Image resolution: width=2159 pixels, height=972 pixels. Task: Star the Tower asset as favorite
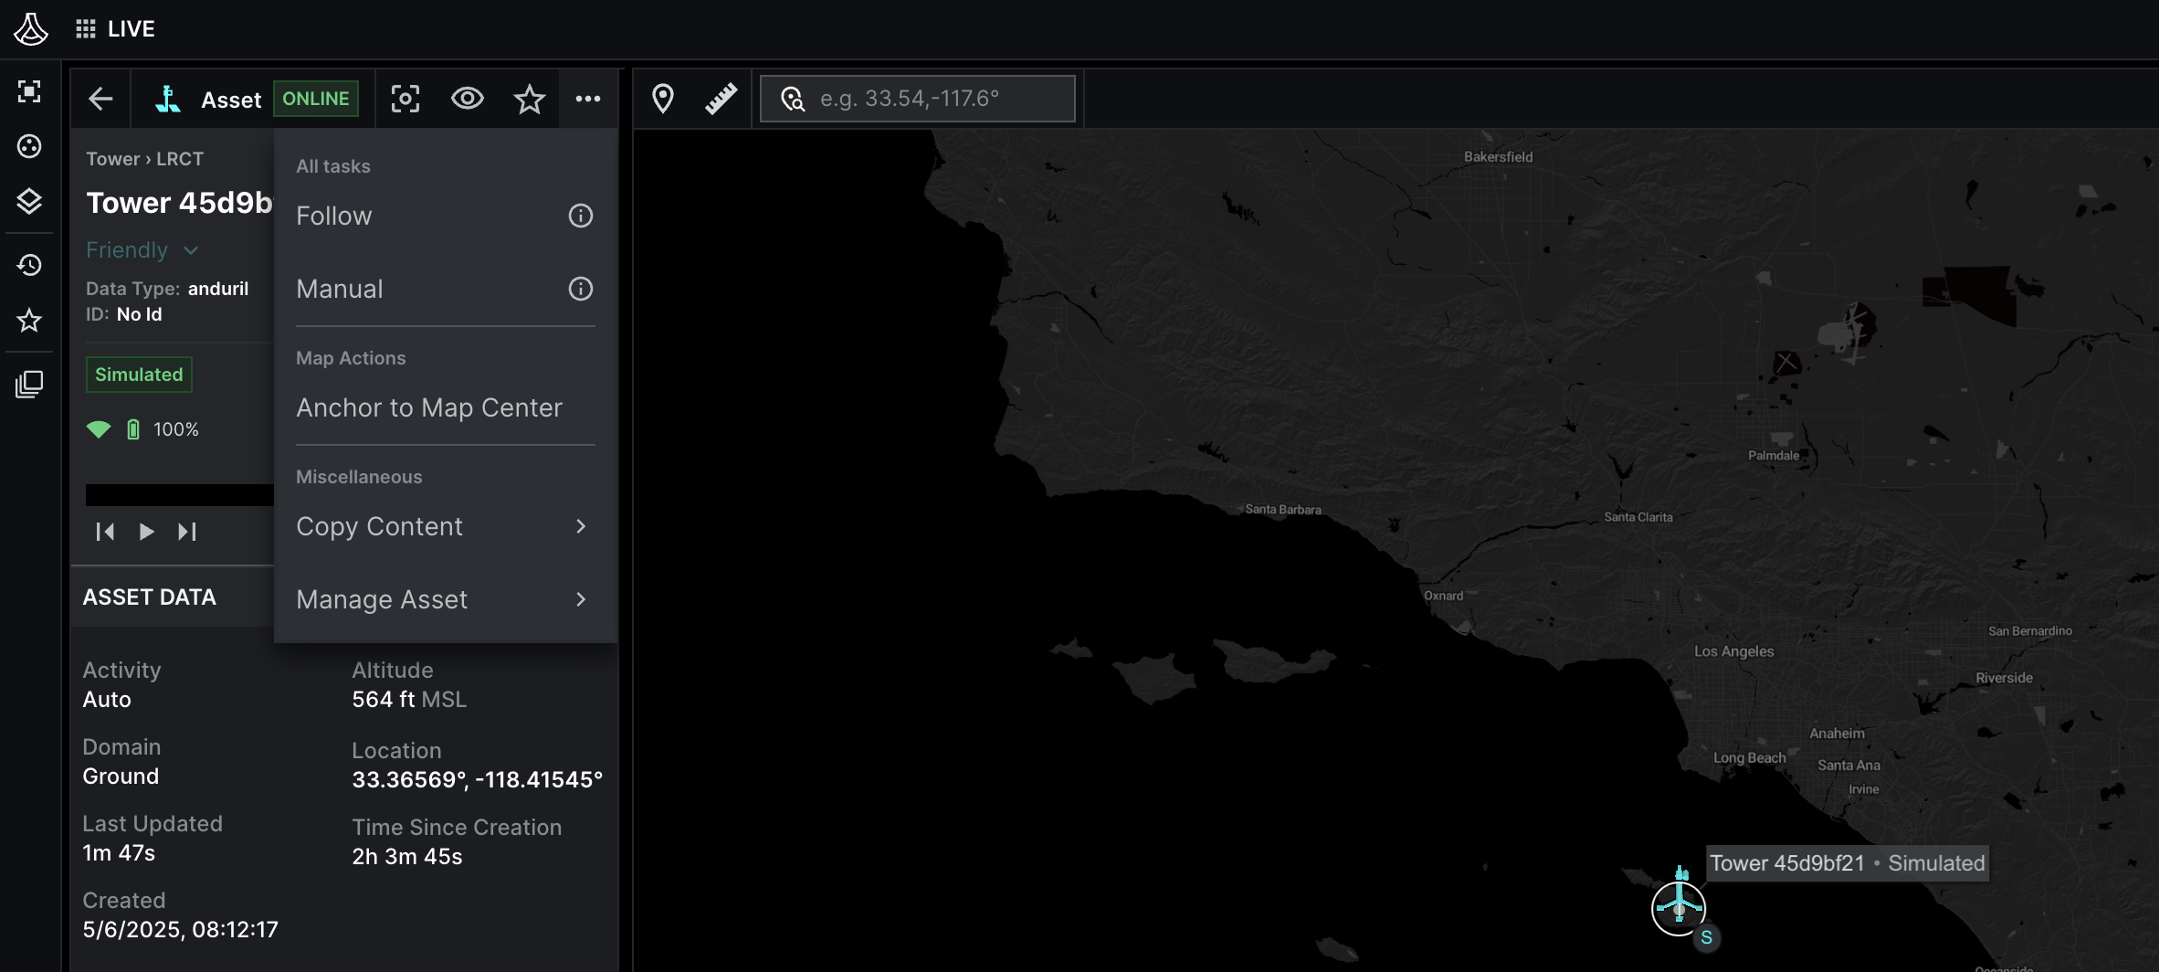pos(528,98)
